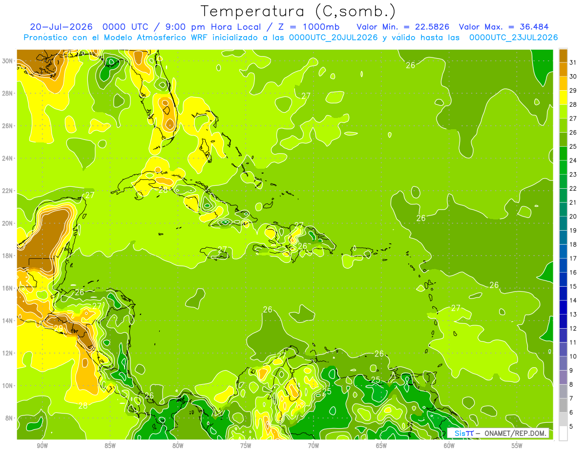Click the 20N latitude axis label

(8, 223)
